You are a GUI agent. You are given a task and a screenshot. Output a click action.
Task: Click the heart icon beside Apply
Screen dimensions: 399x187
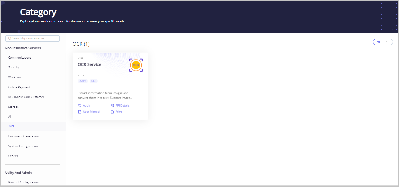pyautogui.click(x=80, y=105)
